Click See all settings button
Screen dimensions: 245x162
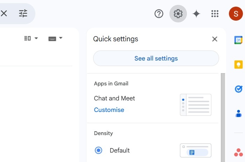(x=156, y=58)
